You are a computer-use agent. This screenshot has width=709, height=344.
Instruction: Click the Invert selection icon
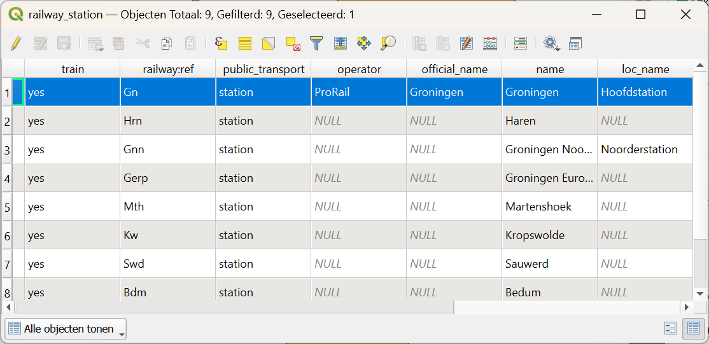pyautogui.click(x=269, y=43)
